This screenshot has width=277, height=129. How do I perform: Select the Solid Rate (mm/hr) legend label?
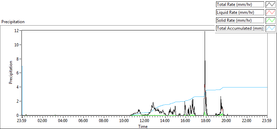[240, 20]
